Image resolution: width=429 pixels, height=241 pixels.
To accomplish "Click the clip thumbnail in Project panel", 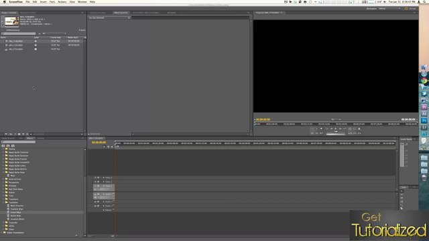I will coord(12,21).
